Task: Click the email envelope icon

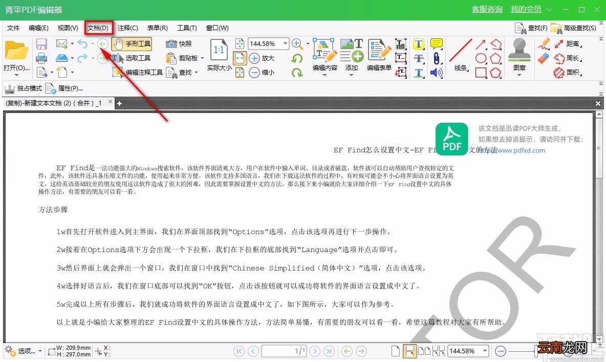Action: (62, 43)
